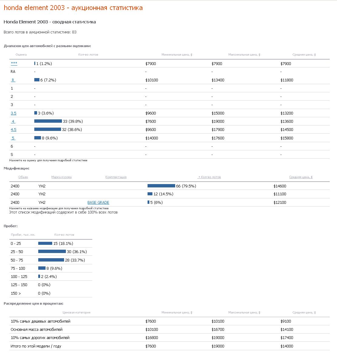Screen dimensions: 337x356
Task: Click the bar for 12 (14.5%) modification lots
Action: [150, 194]
